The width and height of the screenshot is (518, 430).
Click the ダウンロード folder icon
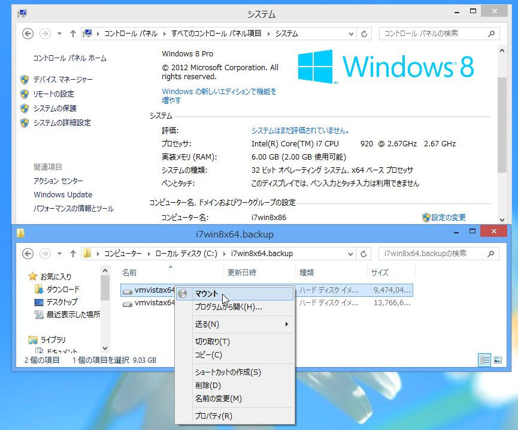(39, 290)
